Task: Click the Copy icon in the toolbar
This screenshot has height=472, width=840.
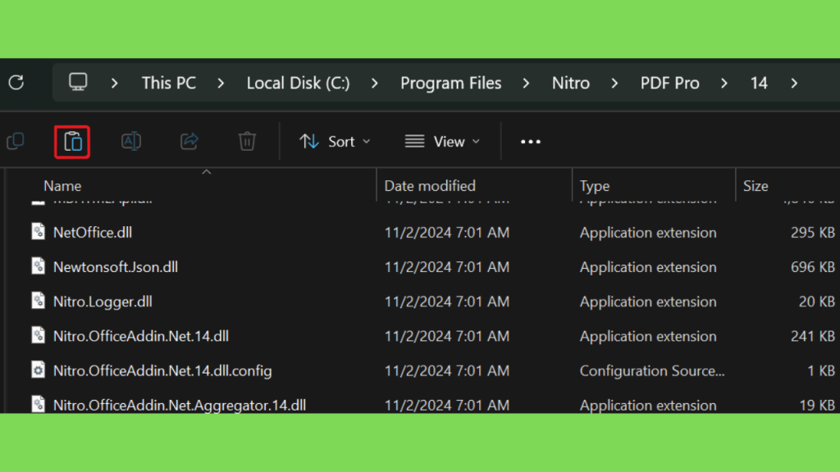Action: (16, 141)
